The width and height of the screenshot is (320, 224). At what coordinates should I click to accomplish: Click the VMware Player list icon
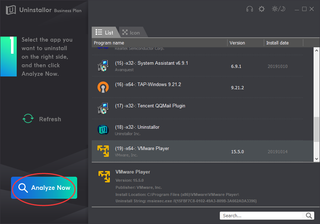(103, 151)
